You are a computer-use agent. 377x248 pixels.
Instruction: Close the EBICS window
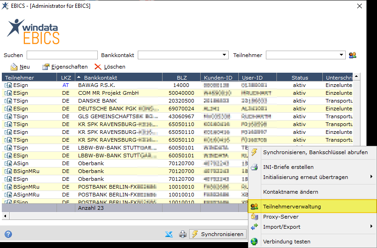[360, 6]
